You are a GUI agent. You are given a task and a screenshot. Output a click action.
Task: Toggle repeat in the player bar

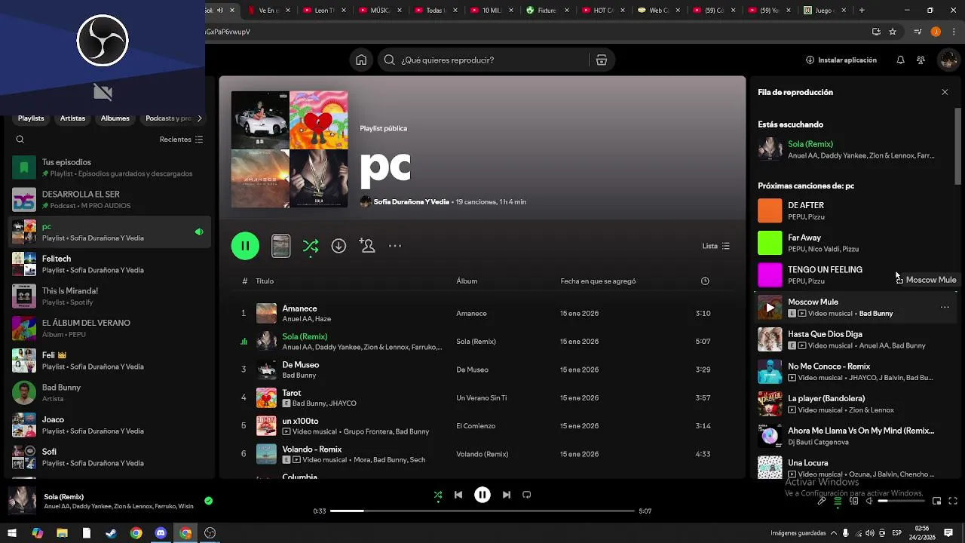[x=527, y=495]
